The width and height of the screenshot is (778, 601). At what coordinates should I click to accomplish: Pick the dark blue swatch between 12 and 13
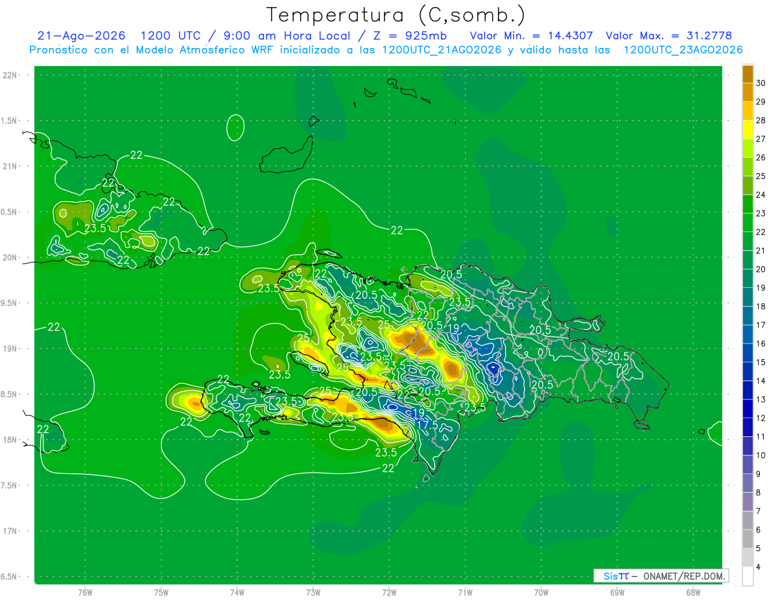pos(748,409)
